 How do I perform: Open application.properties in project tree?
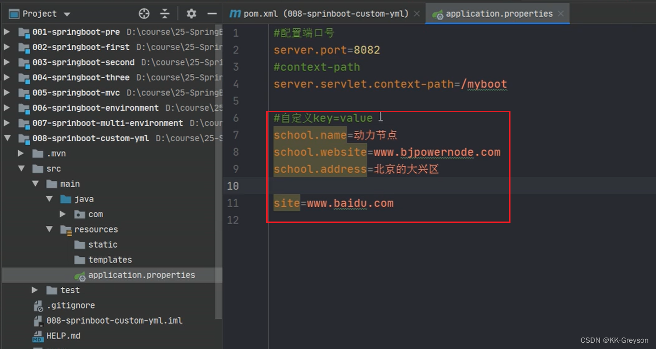point(141,275)
